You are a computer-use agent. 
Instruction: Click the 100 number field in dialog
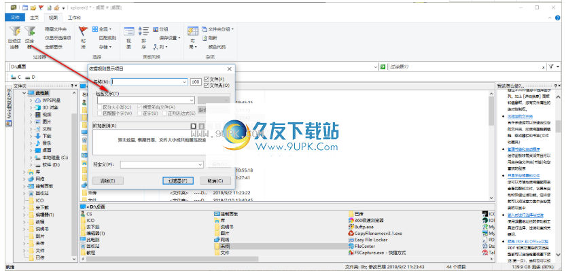click(x=196, y=82)
